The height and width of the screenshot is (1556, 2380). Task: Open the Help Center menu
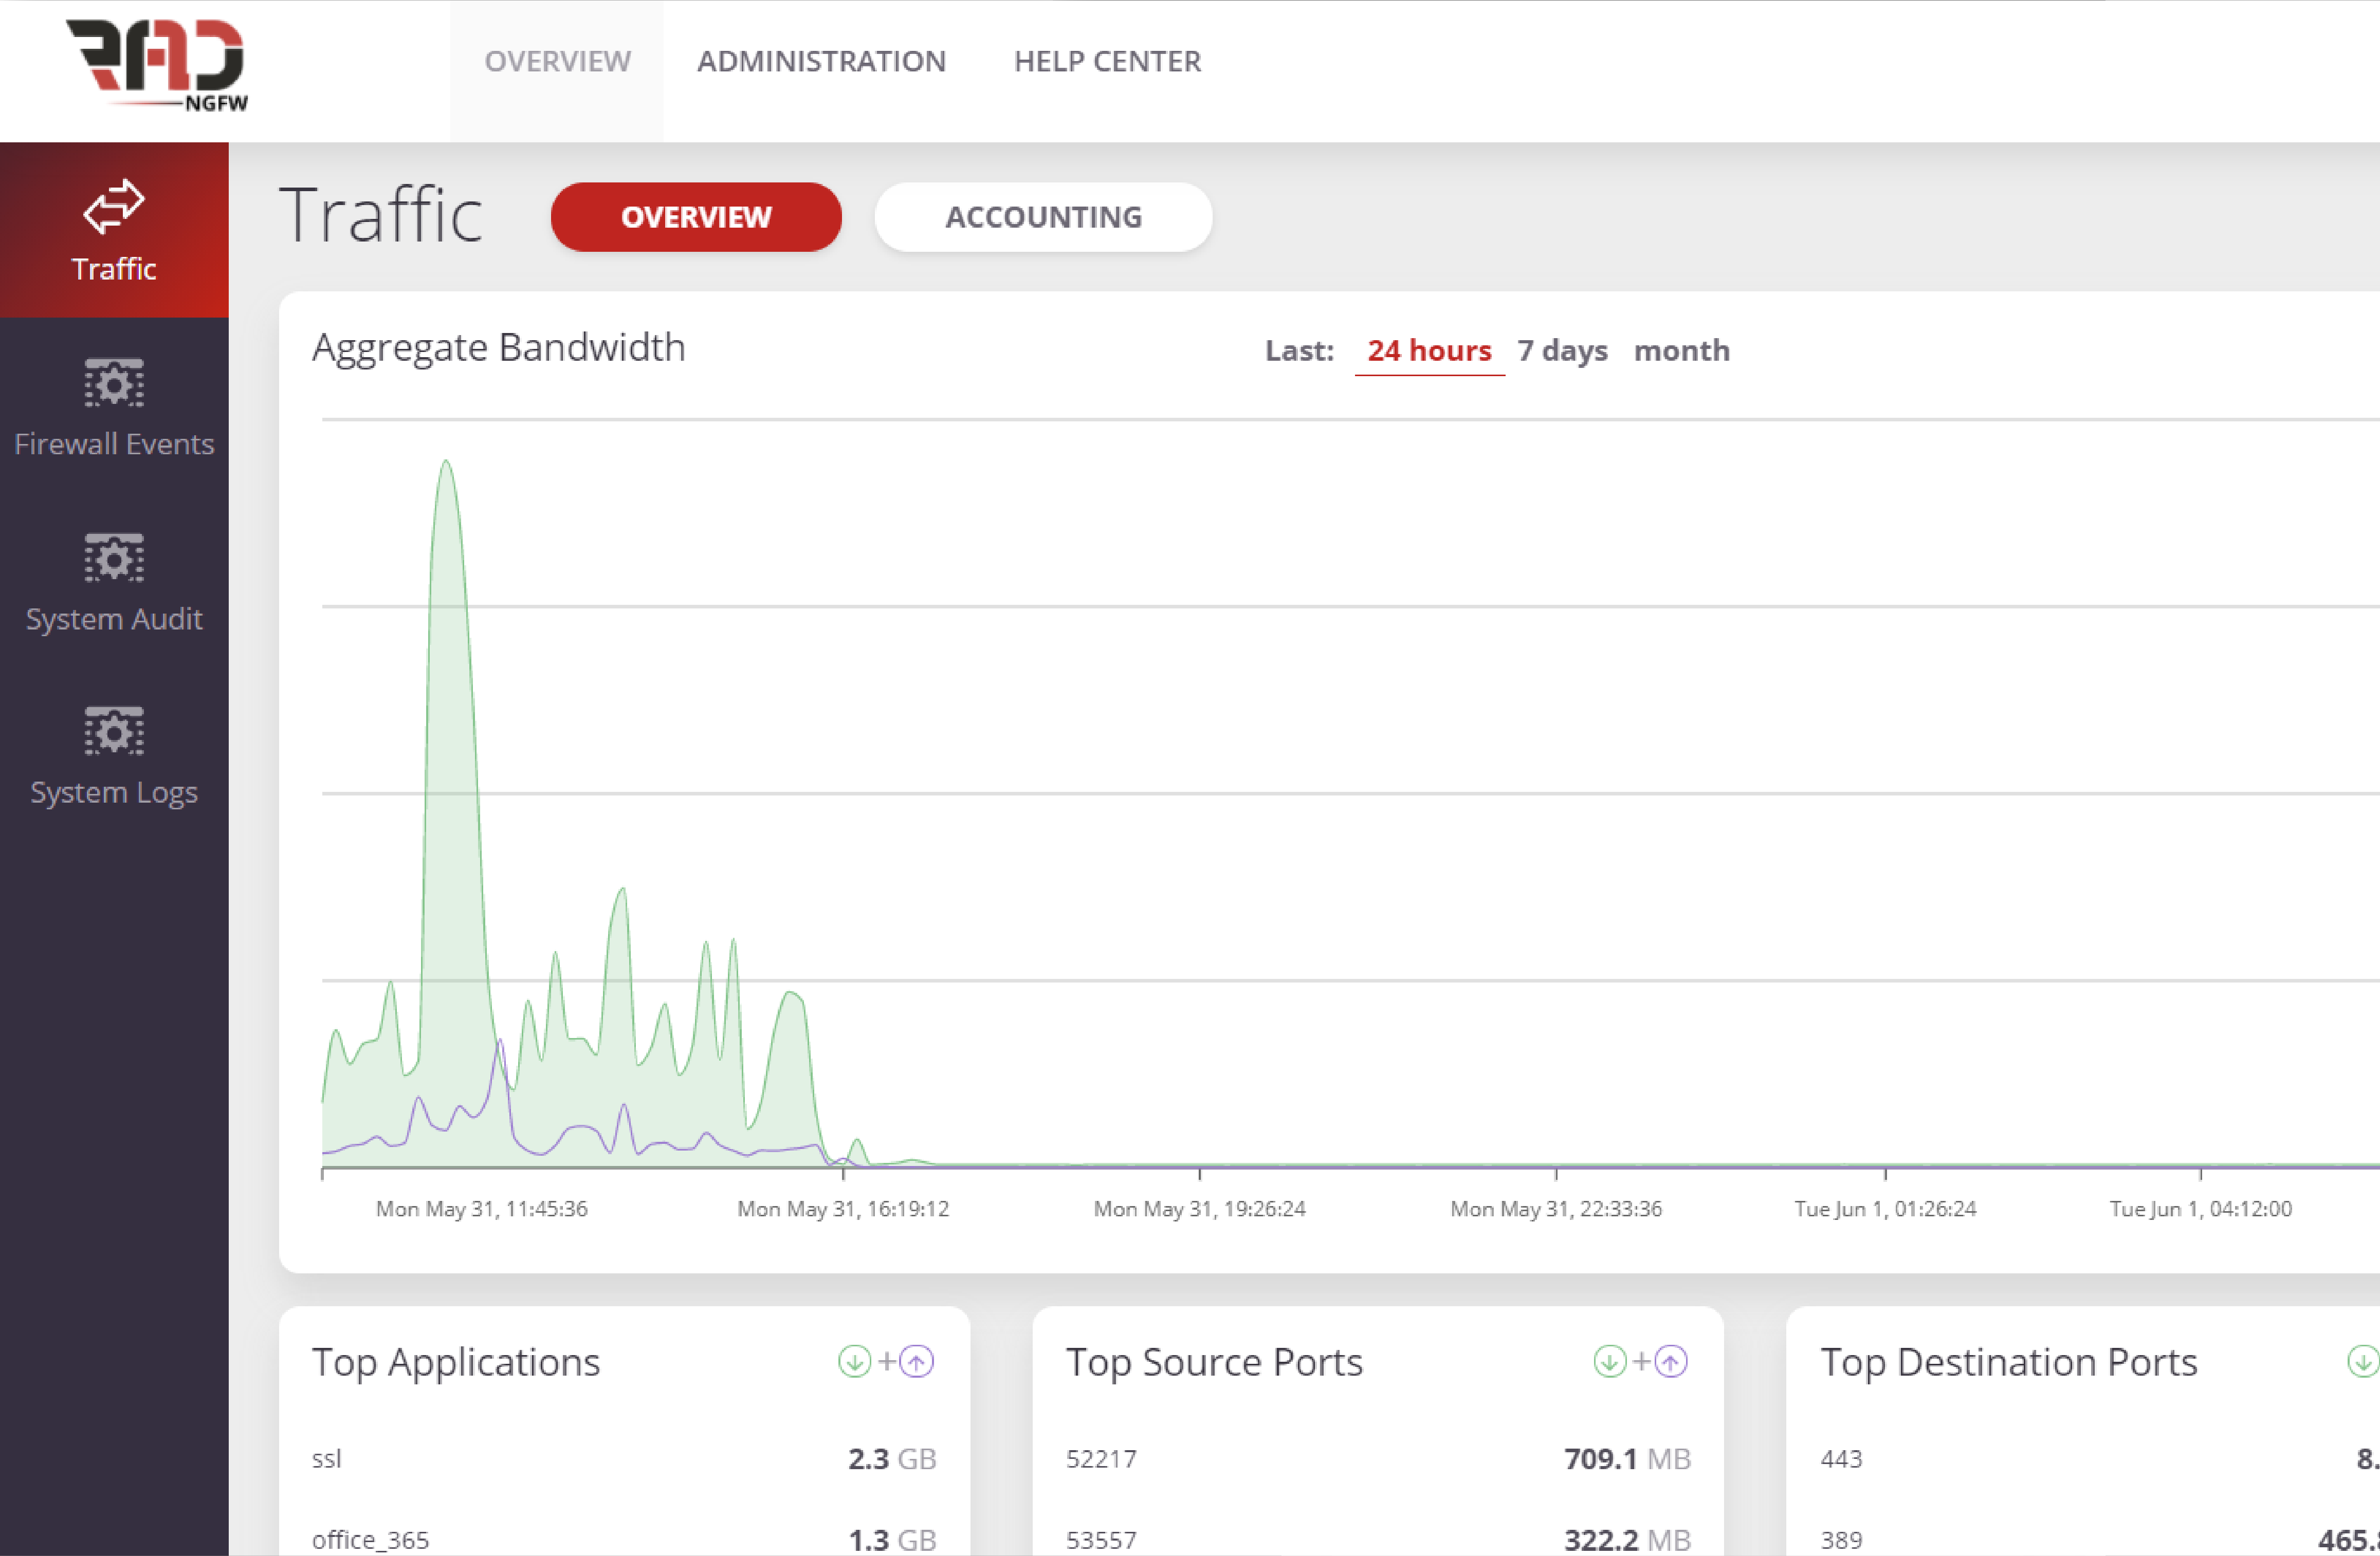(1107, 62)
